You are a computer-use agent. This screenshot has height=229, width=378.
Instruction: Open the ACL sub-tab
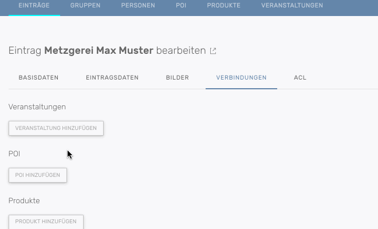(300, 77)
